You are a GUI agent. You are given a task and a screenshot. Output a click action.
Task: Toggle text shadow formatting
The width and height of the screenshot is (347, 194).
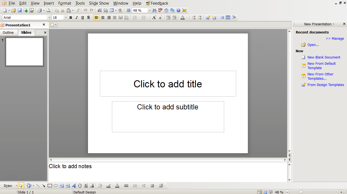point(89,17)
